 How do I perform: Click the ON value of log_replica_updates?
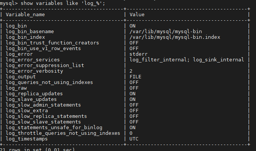(133, 94)
